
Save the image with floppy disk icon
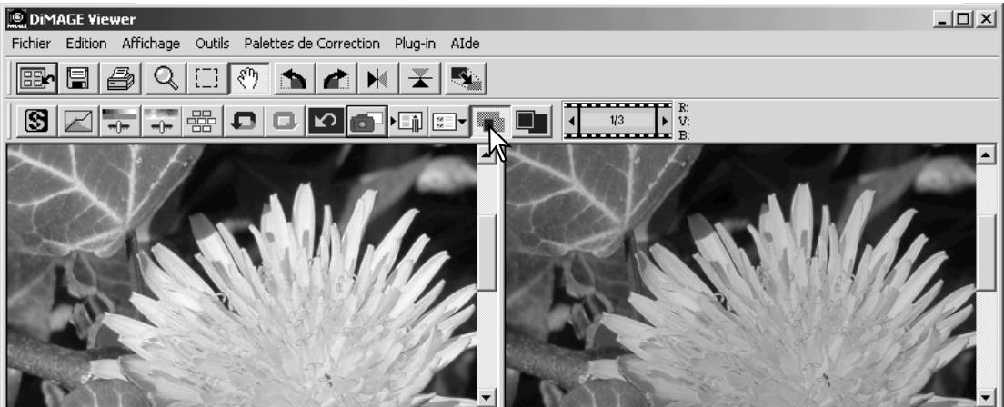78,78
